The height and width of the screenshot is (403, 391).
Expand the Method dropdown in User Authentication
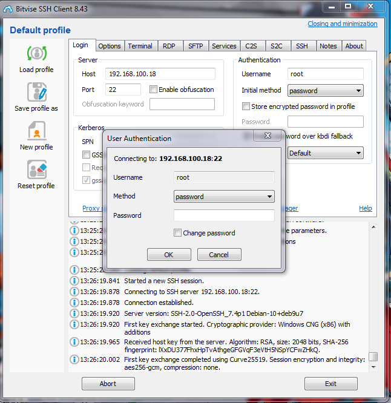[224, 197]
